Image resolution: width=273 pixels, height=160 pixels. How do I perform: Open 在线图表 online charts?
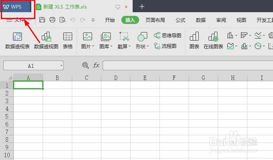[x=213, y=41]
